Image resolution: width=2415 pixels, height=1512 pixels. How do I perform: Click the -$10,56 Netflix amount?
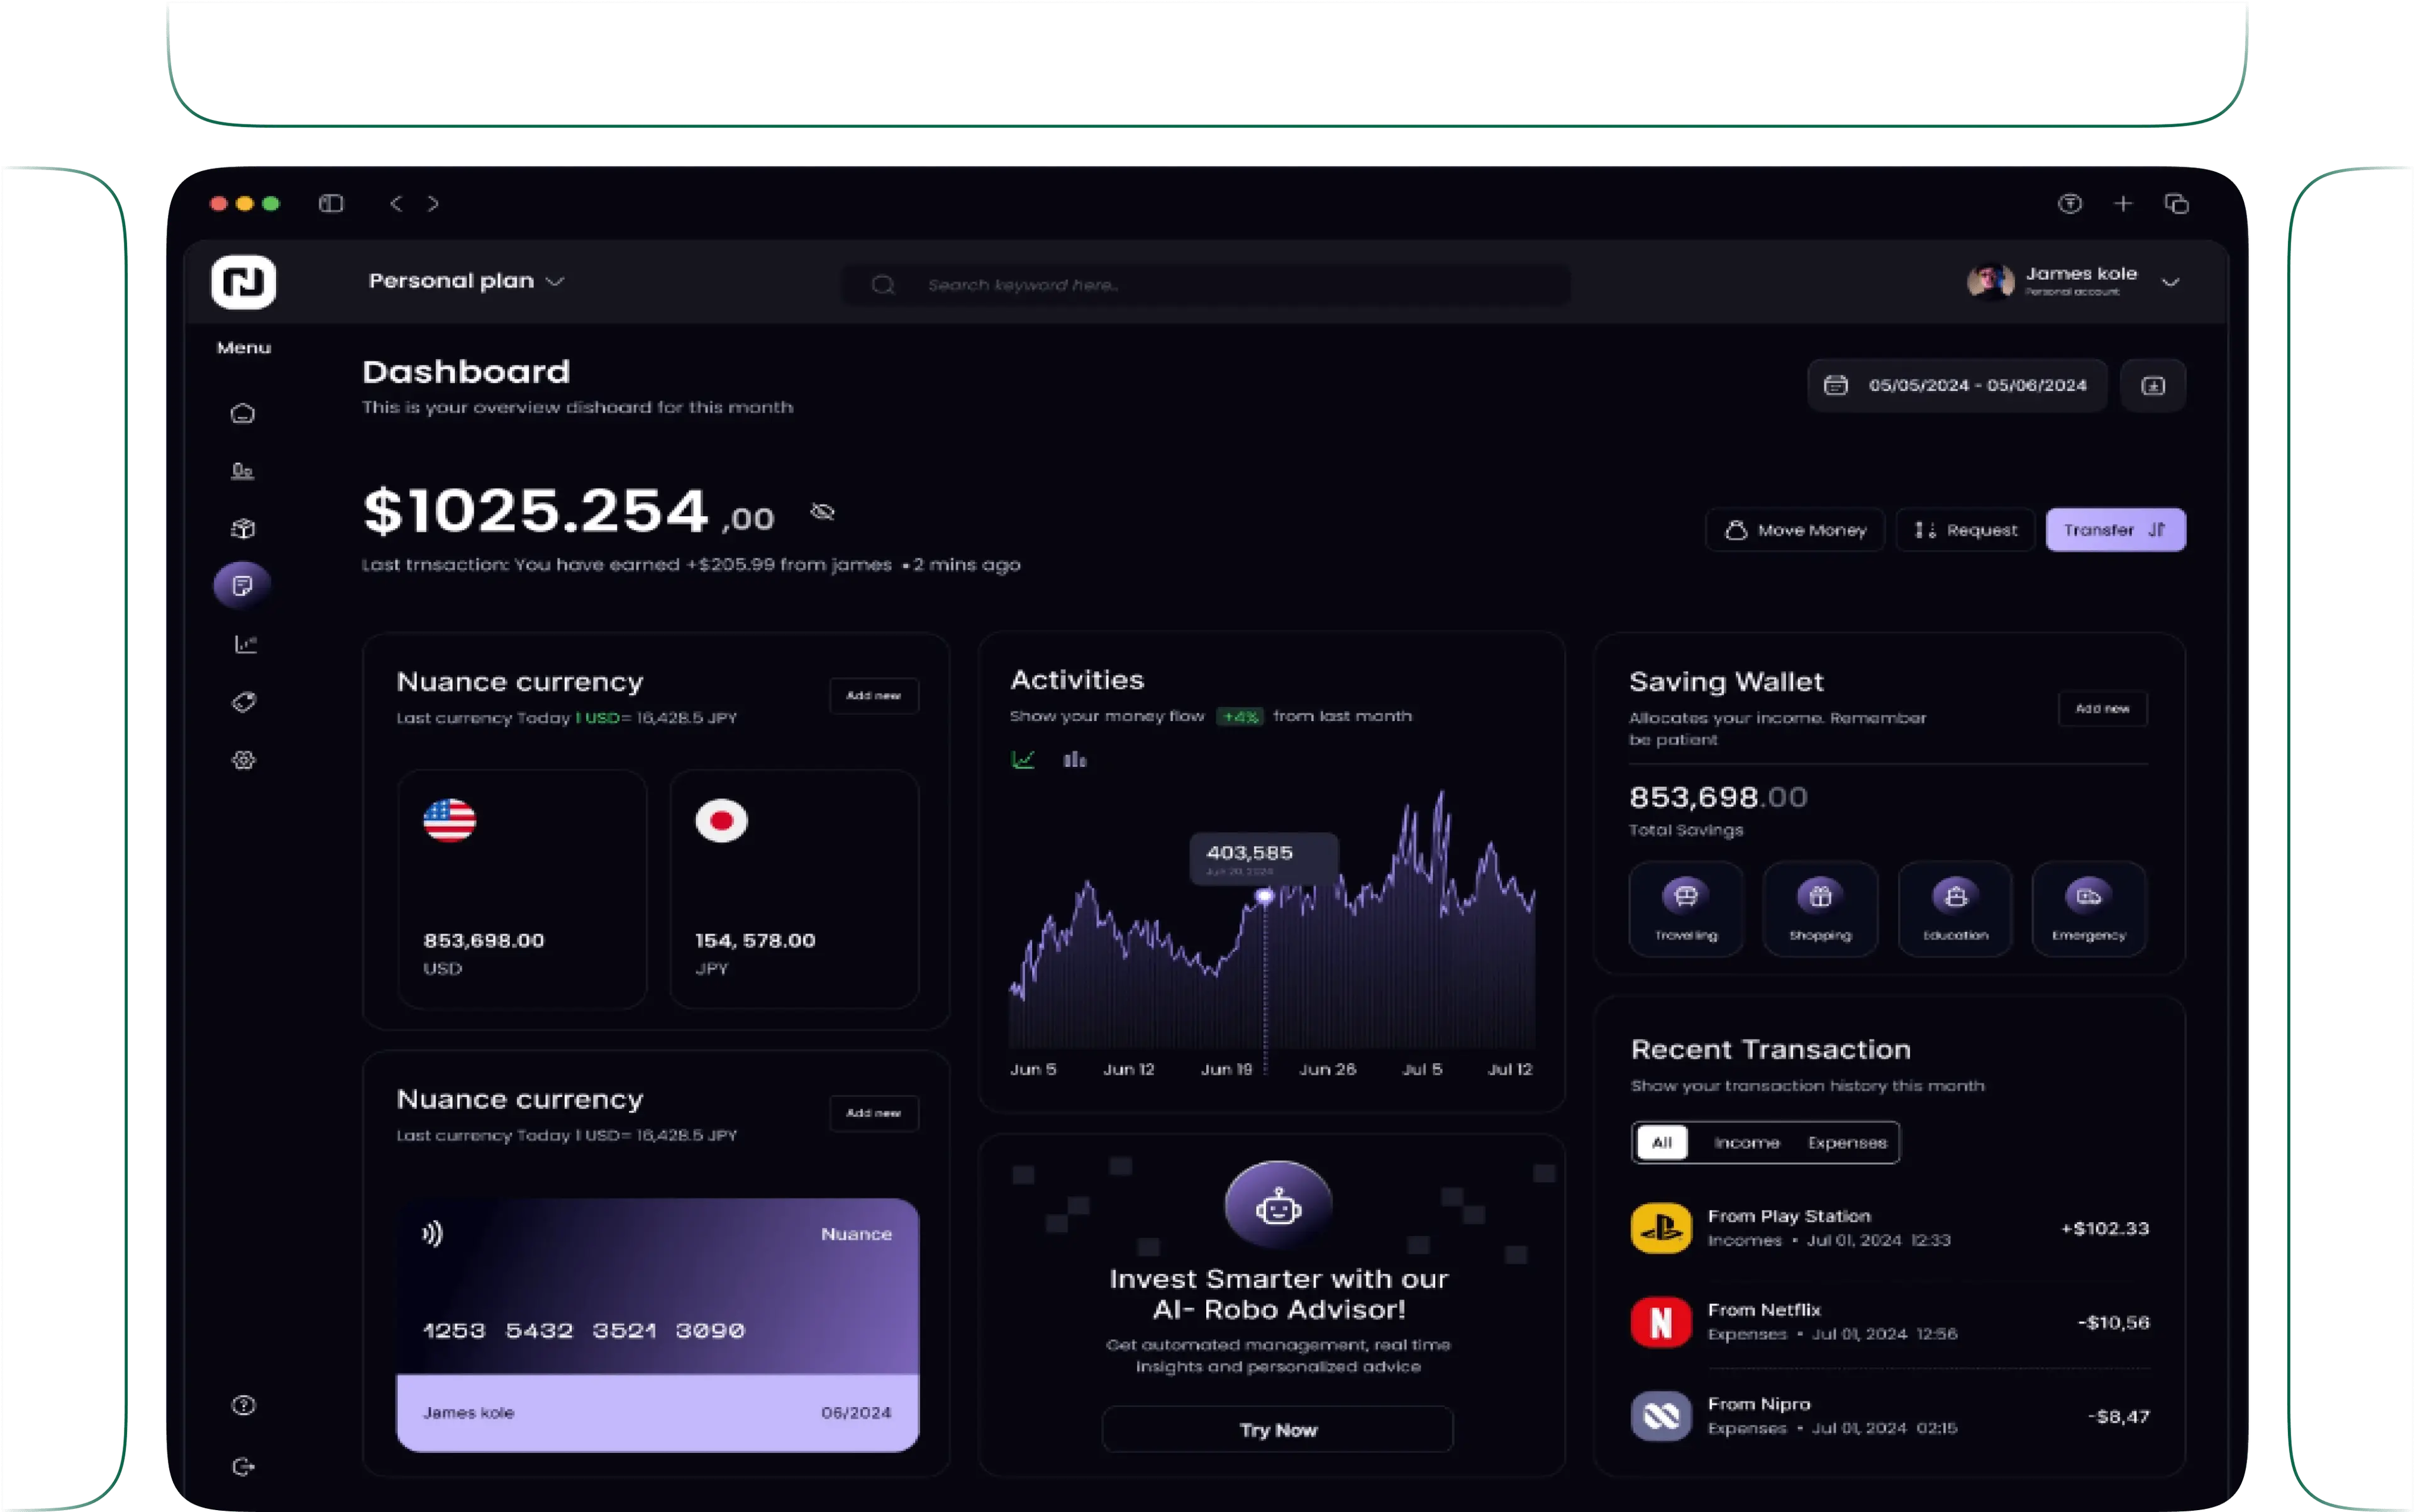pos(2113,1322)
